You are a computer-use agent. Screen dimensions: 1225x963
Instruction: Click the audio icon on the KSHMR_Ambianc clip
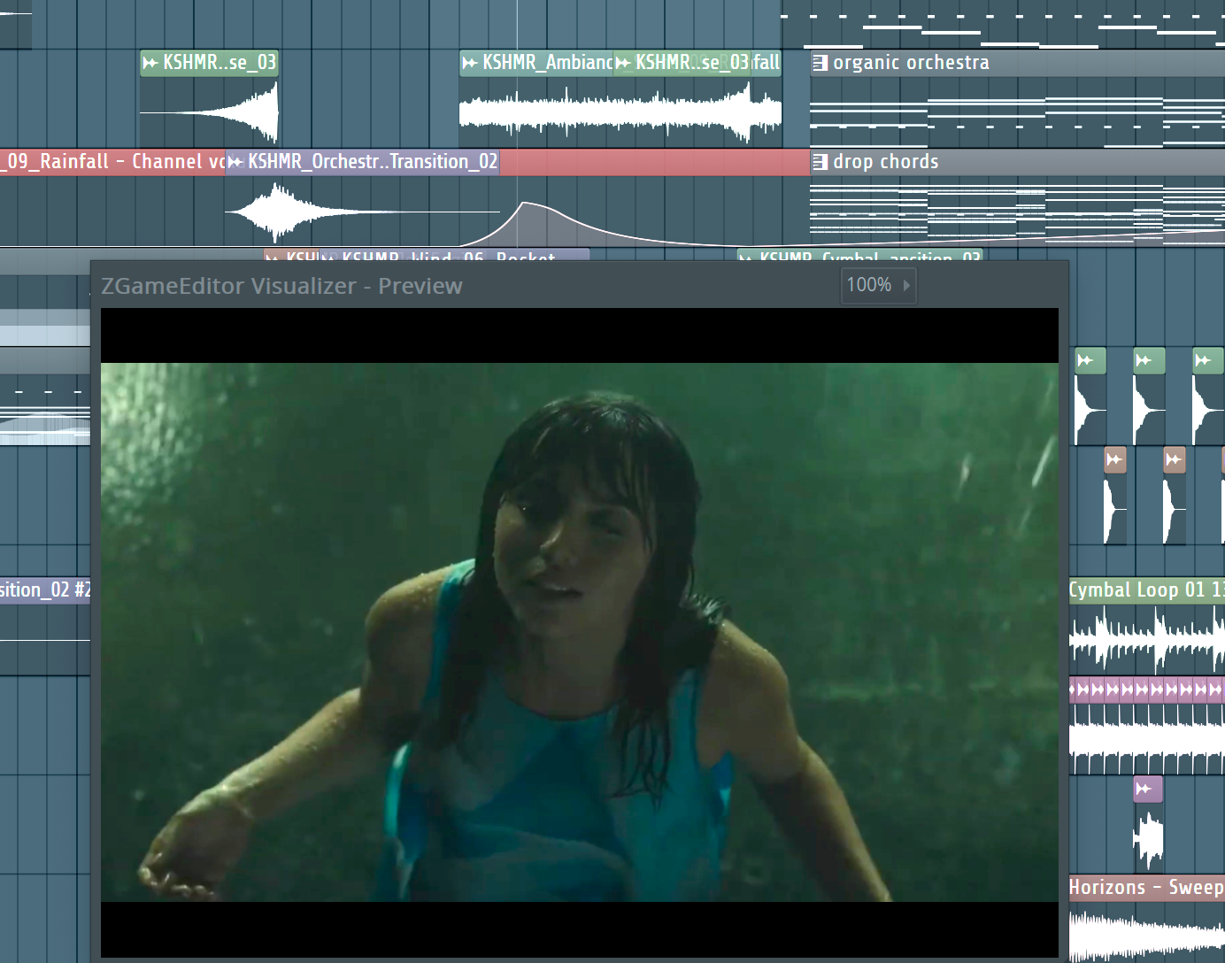point(470,63)
